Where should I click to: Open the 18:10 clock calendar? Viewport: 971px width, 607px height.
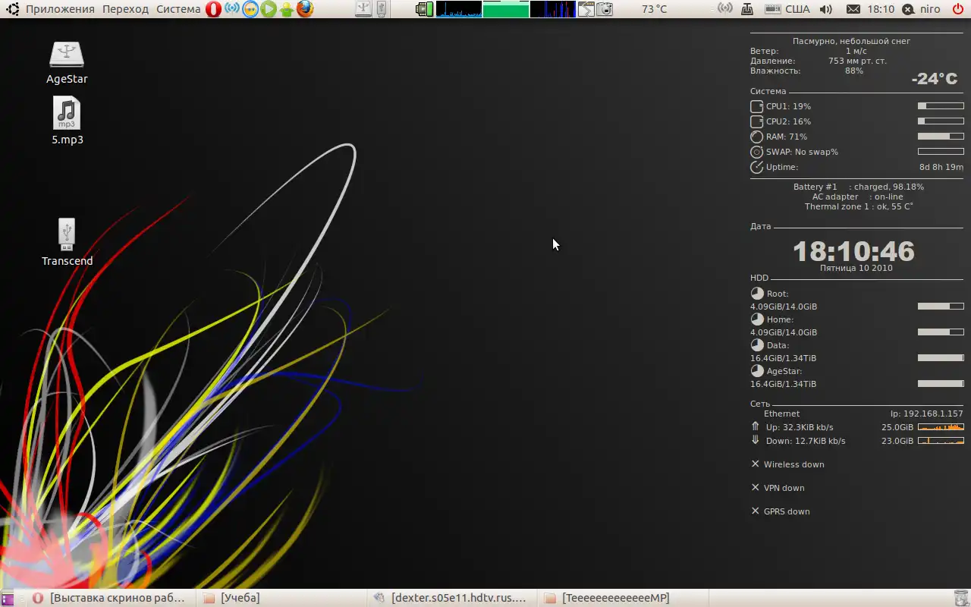[x=881, y=9]
